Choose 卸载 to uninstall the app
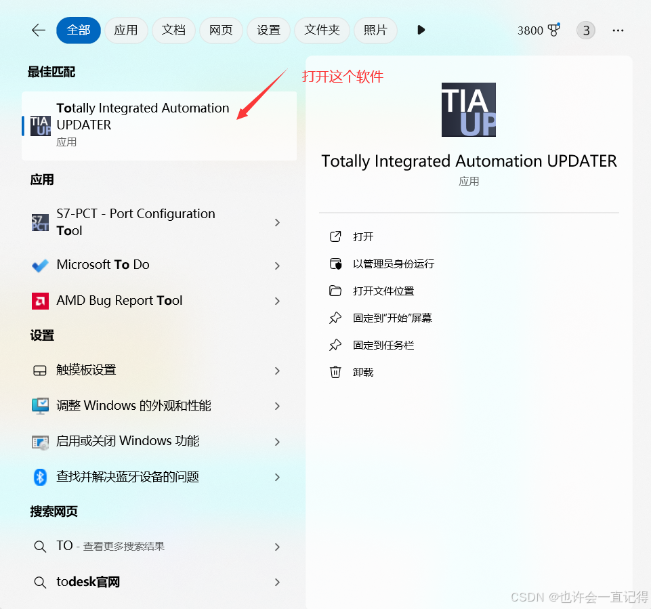Screen dimensions: 651x609 coord(363,372)
